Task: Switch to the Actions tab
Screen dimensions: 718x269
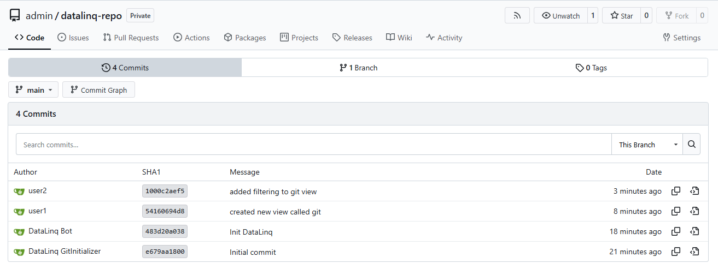Action: pos(191,38)
